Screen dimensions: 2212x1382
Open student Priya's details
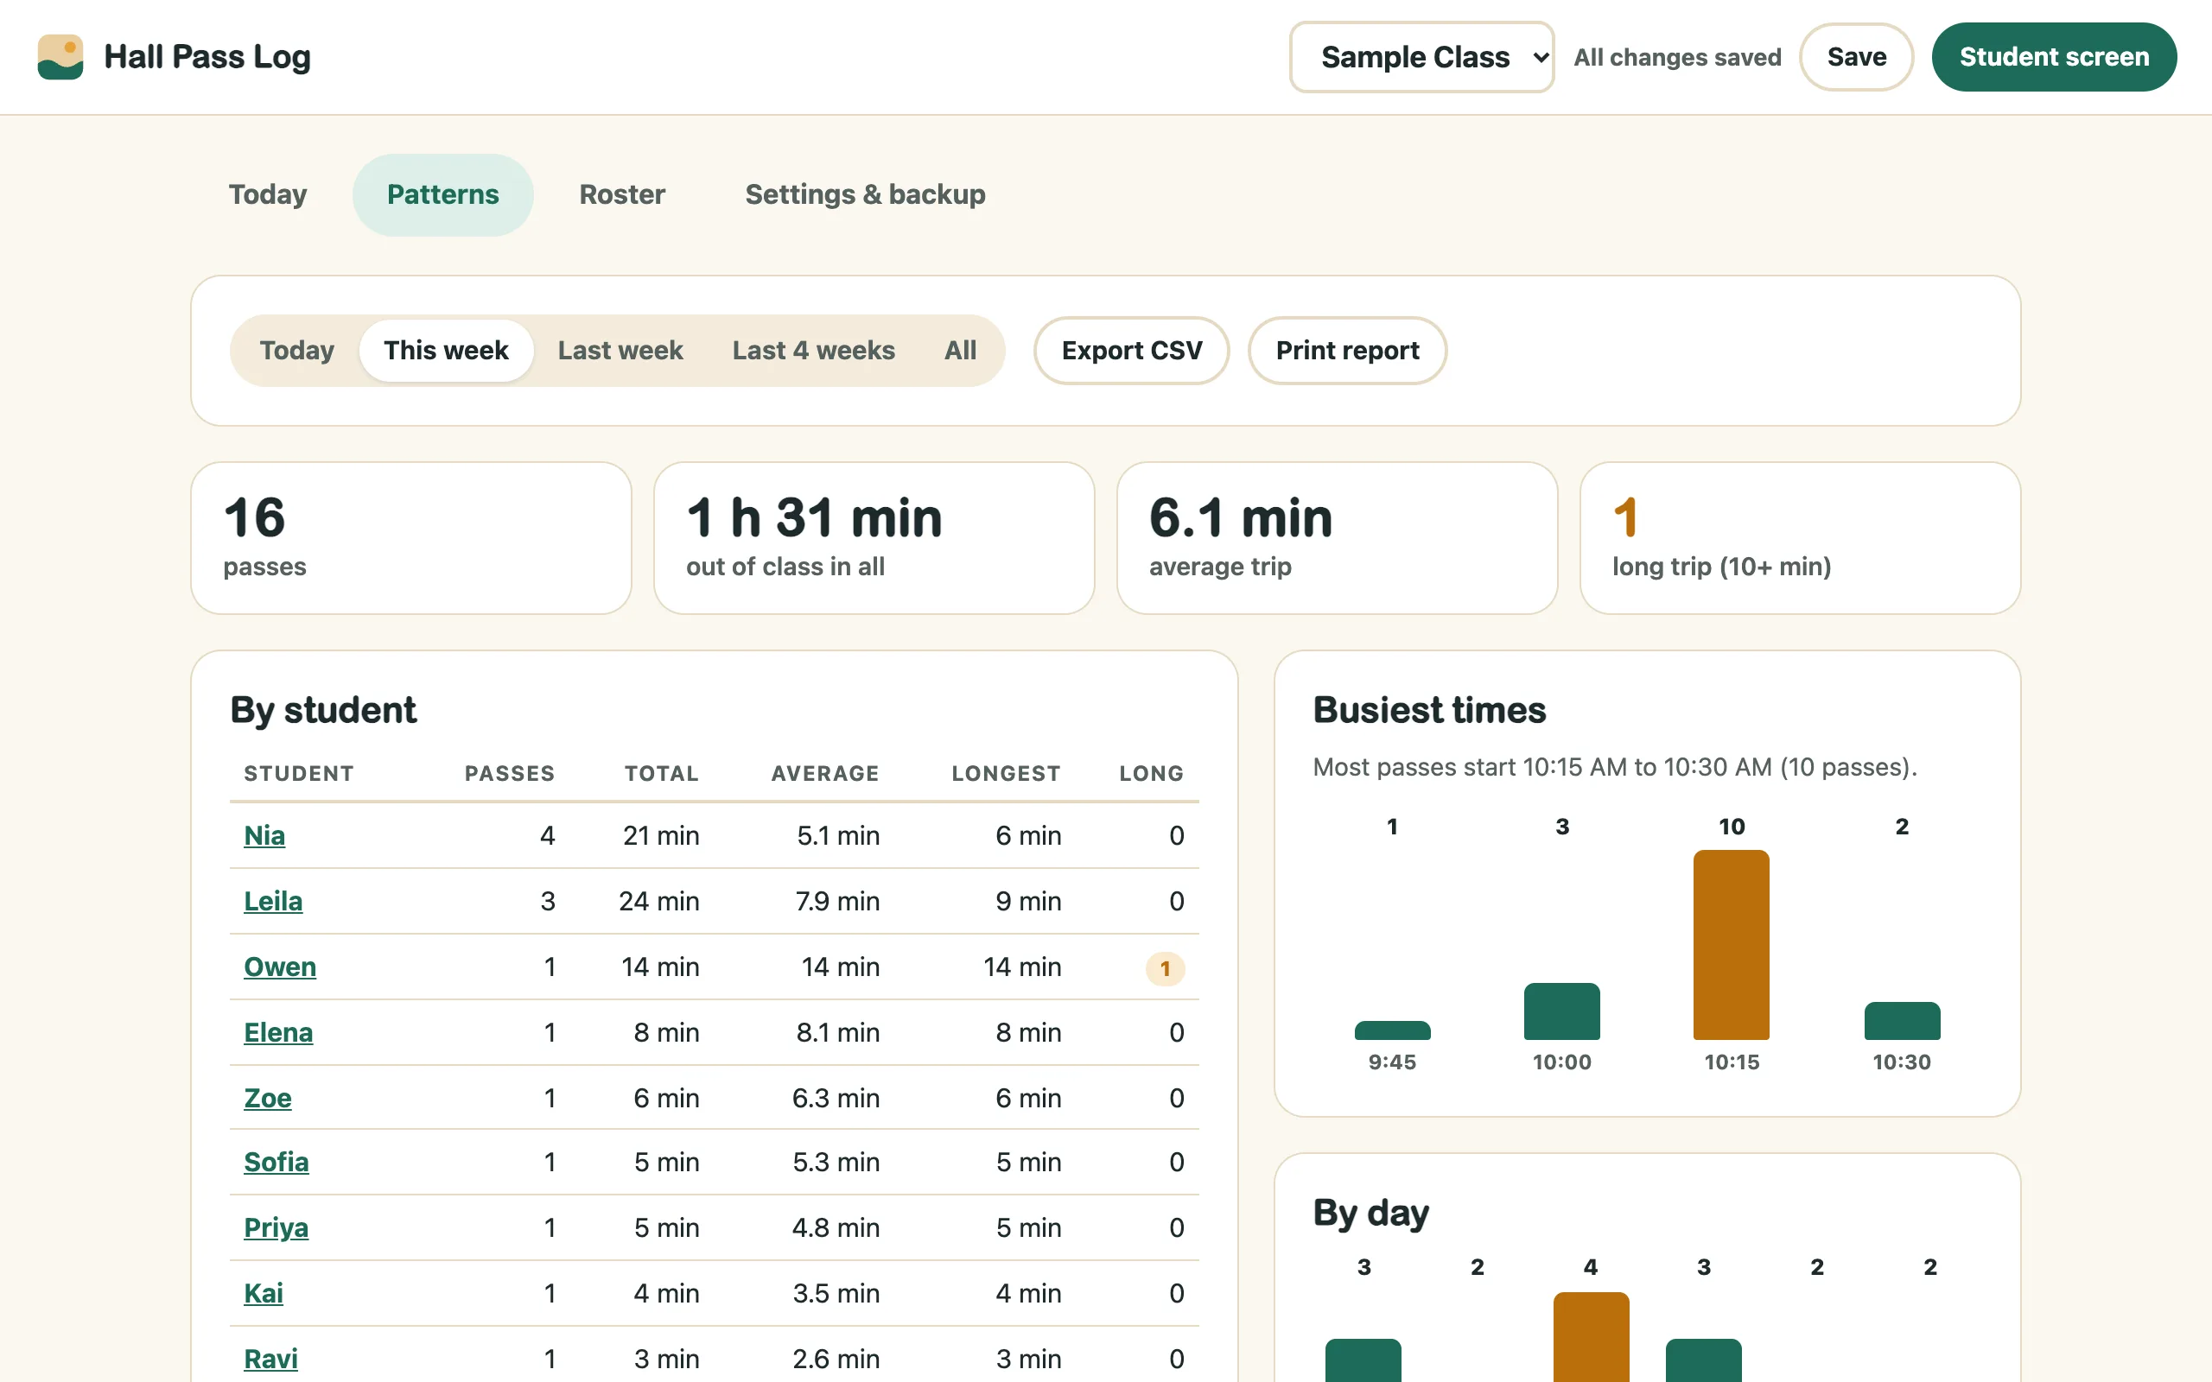(276, 1227)
